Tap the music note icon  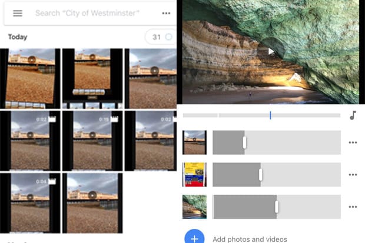[353, 115]
